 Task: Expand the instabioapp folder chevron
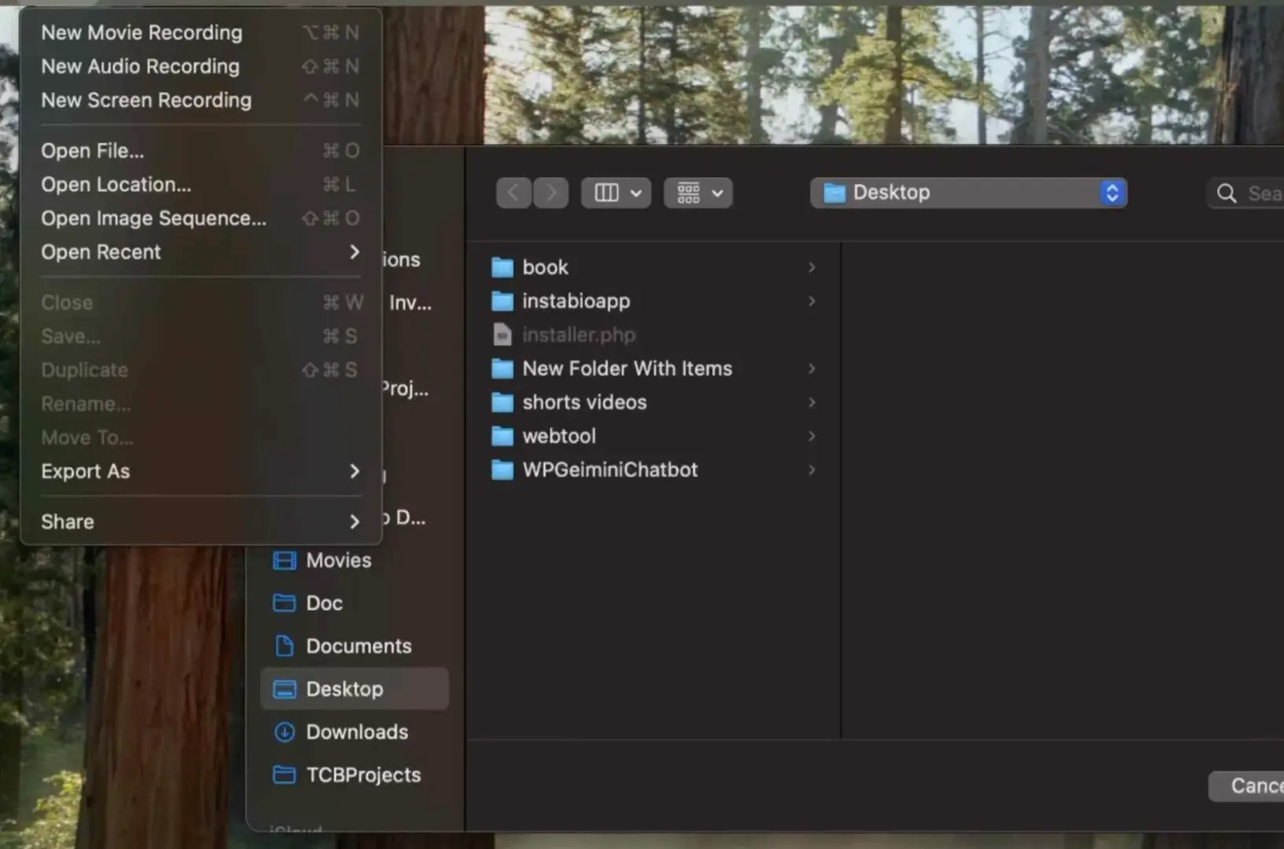coord(812,301)
